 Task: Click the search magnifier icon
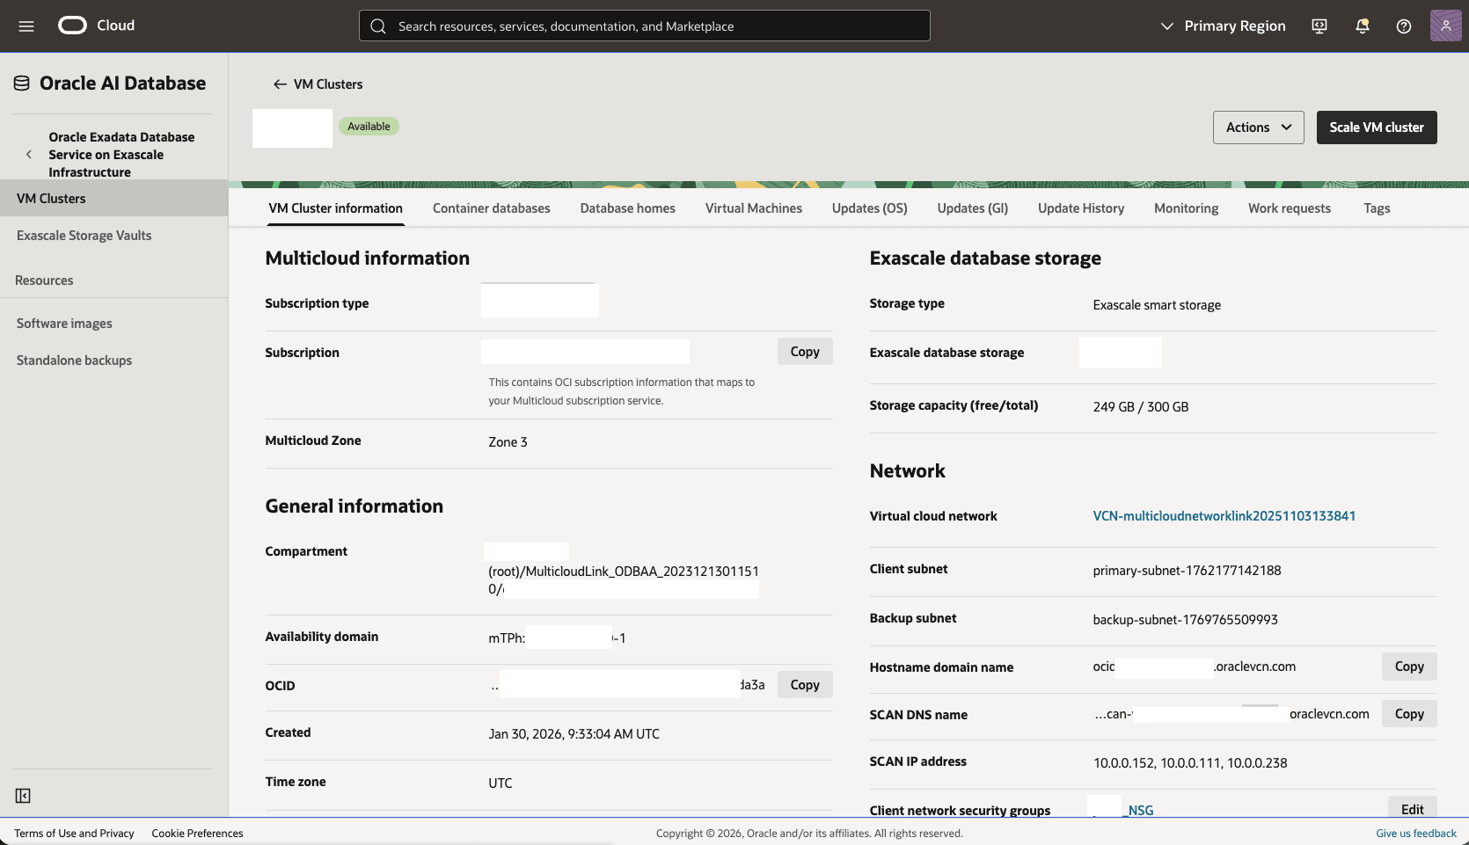click(x=378, y=25)
